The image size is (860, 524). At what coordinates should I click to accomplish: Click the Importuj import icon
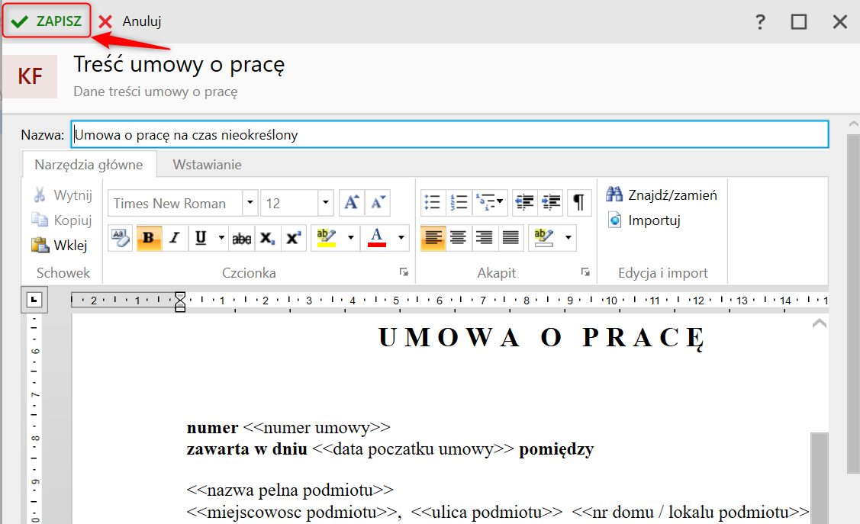[615, 221]
